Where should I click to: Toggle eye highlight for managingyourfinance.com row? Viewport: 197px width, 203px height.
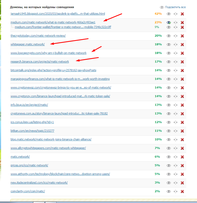click(168, 79)
